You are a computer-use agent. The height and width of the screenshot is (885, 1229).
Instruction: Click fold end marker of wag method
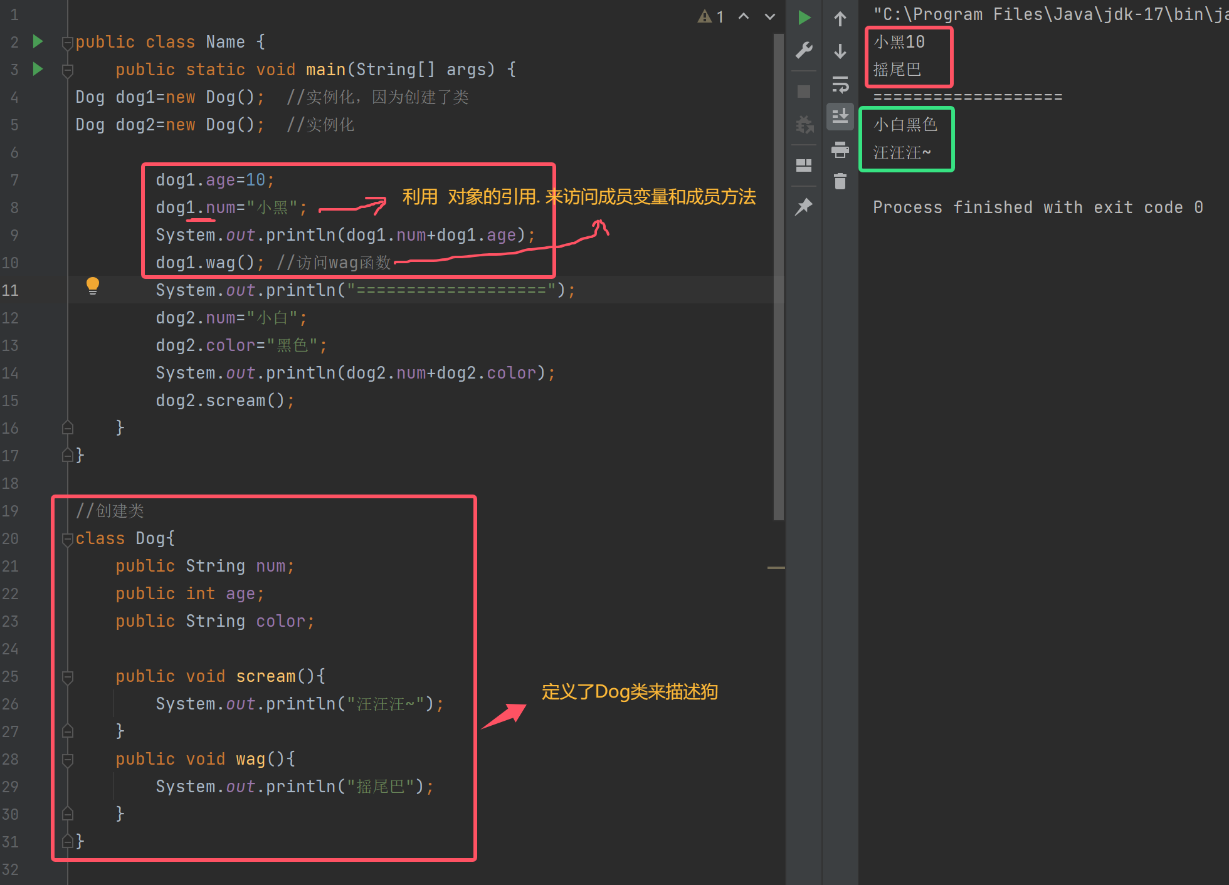coord(68,814)
